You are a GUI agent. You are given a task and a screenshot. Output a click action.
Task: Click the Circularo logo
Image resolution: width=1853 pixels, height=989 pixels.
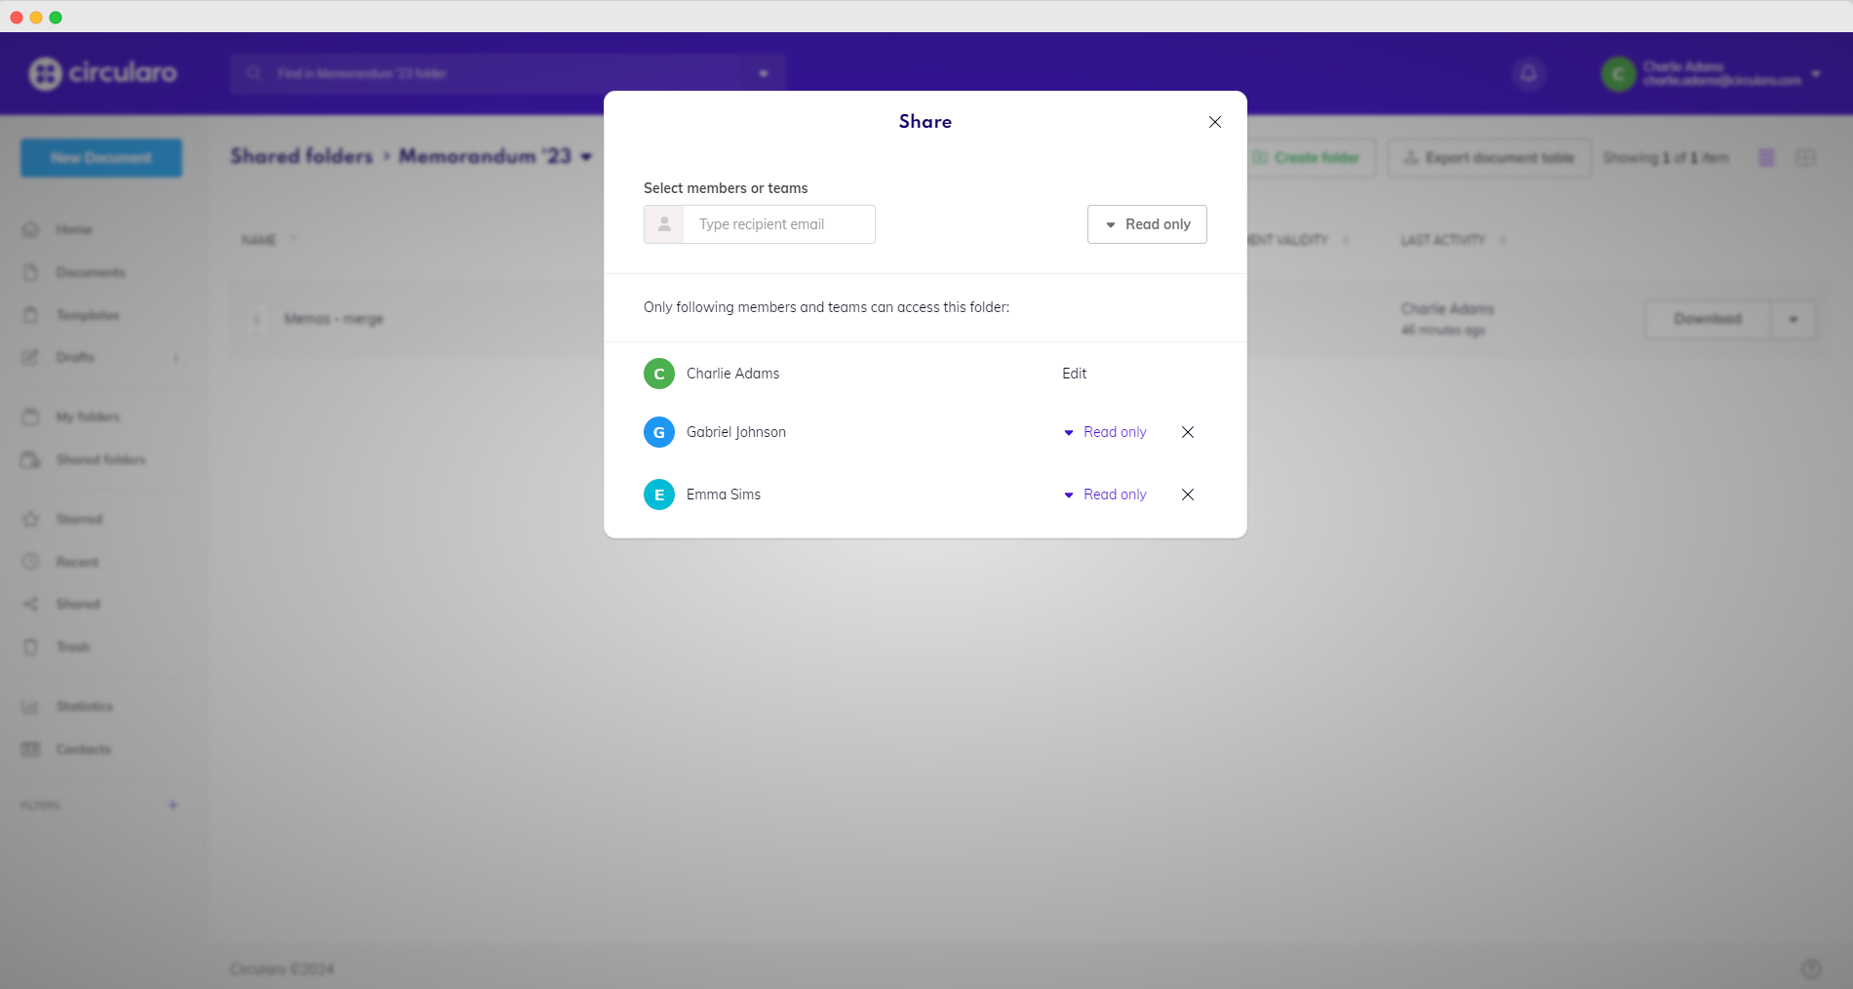pos(103,73)
